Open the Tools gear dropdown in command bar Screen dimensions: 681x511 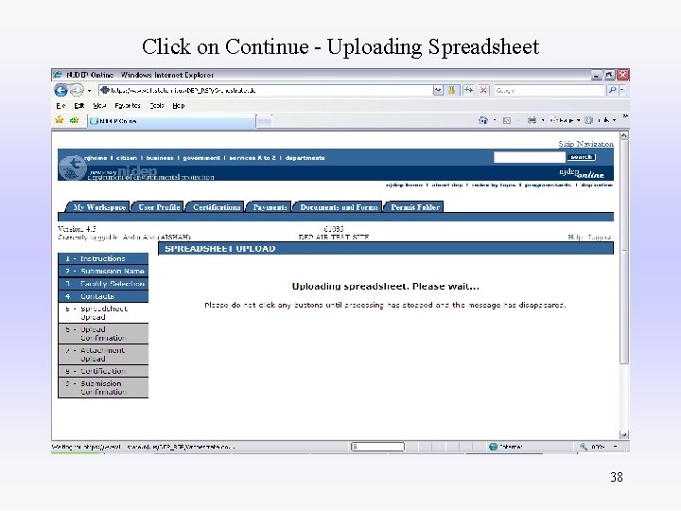(601, 120)
